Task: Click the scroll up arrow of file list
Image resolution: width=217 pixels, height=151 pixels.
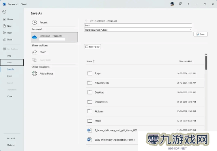Action: point(206,54)
